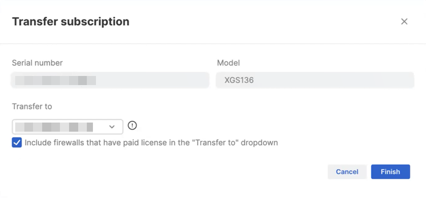Screen dimensions: 426x198
Task: Click the "Model" field label
Action: tap(228, 63)
